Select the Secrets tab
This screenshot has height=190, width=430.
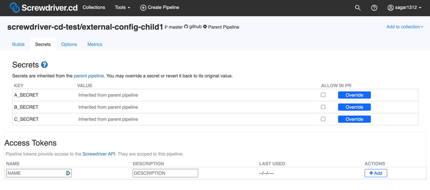click(x=43, y=44)
